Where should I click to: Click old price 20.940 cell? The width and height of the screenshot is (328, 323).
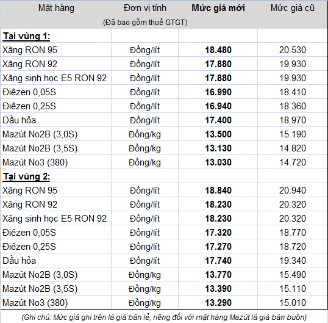coord(293,191)
